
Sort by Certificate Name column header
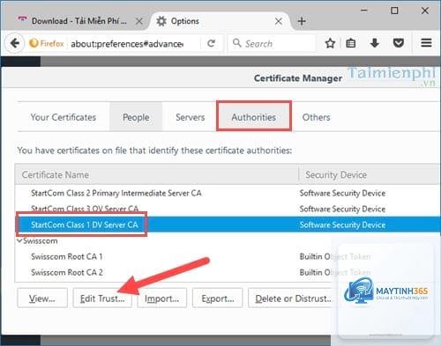click(156, 174)
